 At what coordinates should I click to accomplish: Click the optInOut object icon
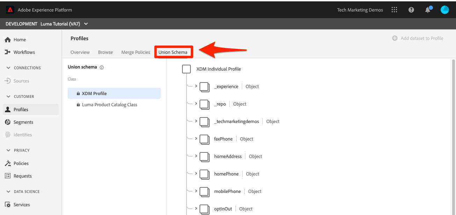[204, 209]
